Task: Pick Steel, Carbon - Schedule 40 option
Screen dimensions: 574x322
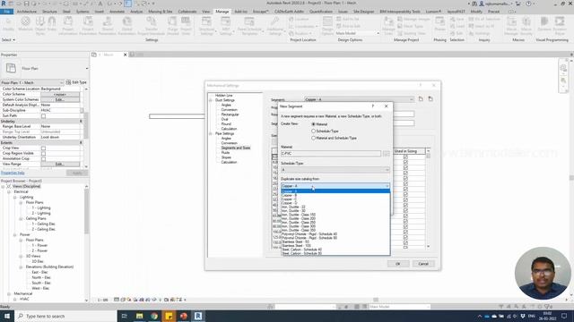Action: [x=301, y=250]
